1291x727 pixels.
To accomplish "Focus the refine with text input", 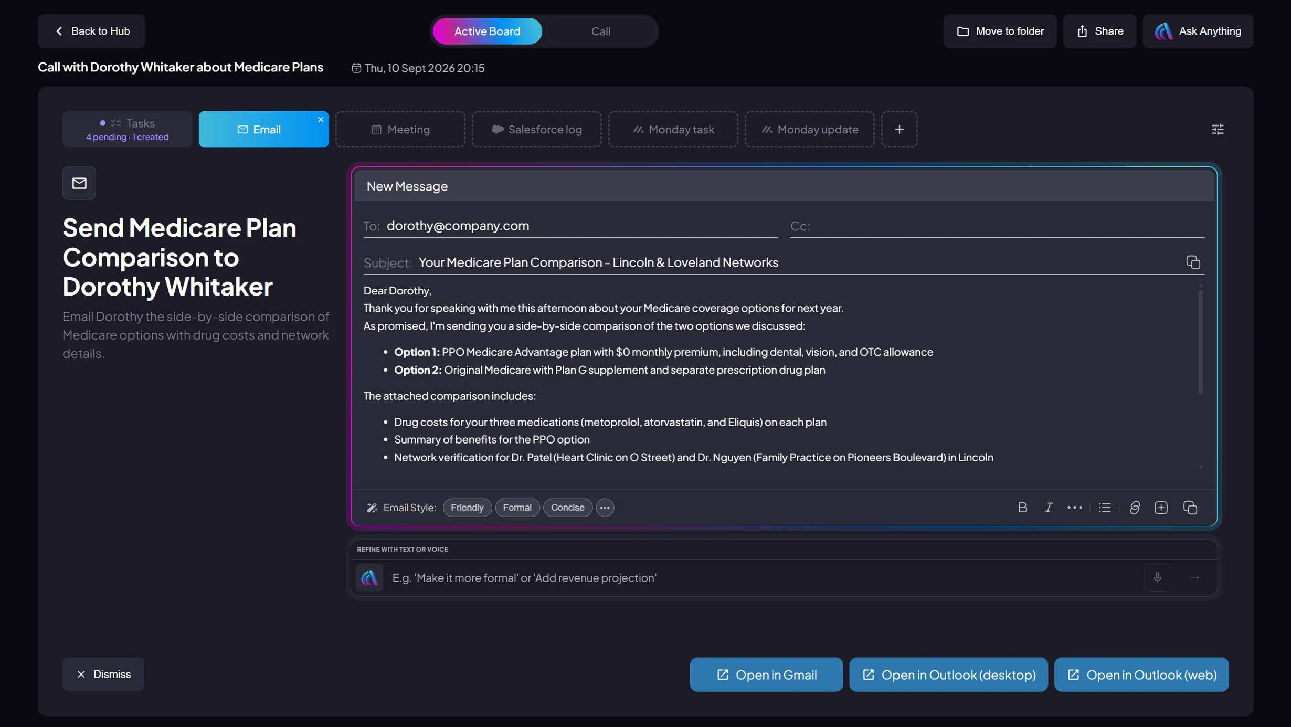I will [x=763, y=577].
